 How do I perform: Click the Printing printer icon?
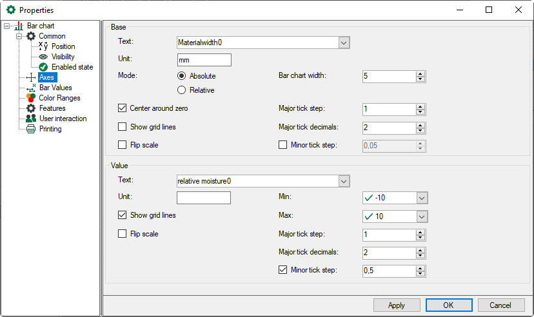(x=31, y=129)
